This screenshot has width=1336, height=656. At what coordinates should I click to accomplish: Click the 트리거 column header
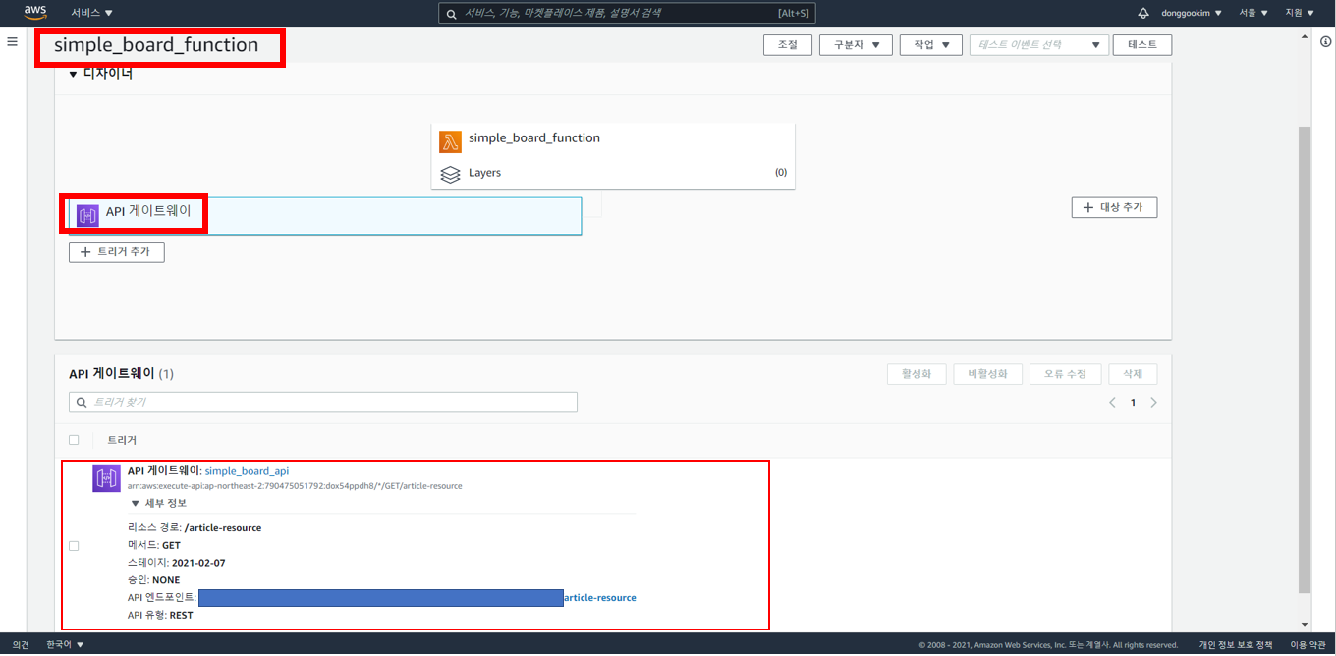click(x=122, y=440)
